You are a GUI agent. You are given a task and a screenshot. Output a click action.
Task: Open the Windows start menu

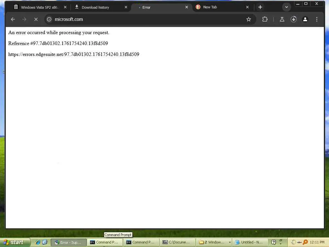pyautogui.click(x=15, y=242)
